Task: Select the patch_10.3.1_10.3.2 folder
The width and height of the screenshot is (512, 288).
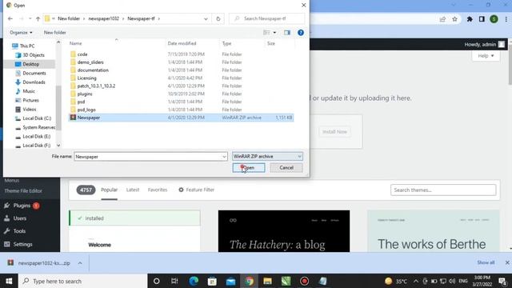Action: click(96, 86)
